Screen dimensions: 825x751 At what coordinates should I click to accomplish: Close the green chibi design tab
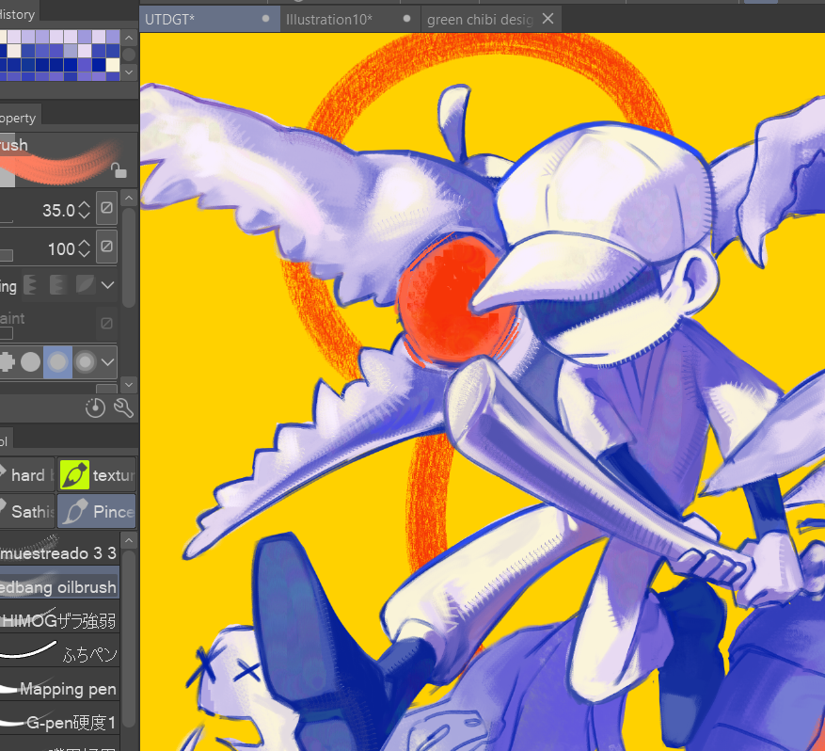547,19
